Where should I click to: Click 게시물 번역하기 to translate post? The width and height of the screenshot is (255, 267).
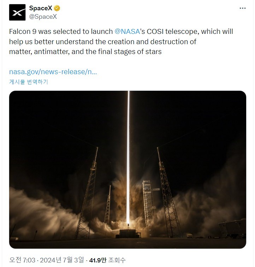(x=29, y=82)
